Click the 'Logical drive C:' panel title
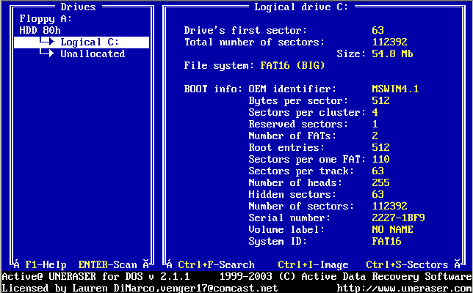Viewport: 473px width, 293px height. click(x=301, y=7)
